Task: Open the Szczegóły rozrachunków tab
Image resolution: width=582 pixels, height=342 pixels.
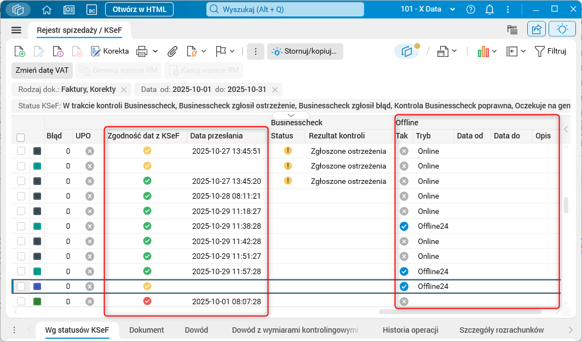Action: pos(502,330)
